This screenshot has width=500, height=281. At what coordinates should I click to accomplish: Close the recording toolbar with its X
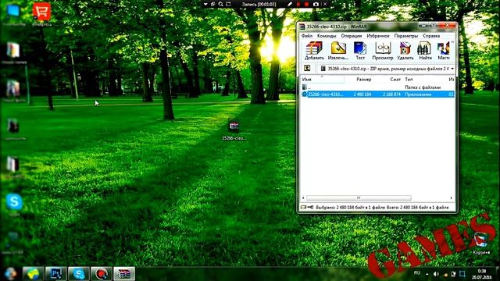pyautogui.click(x=325, y=4)
